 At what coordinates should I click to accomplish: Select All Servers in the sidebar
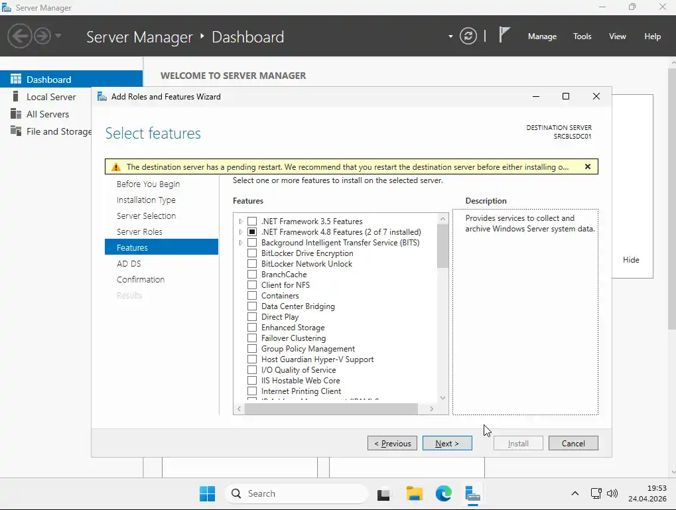click(46, 114)
